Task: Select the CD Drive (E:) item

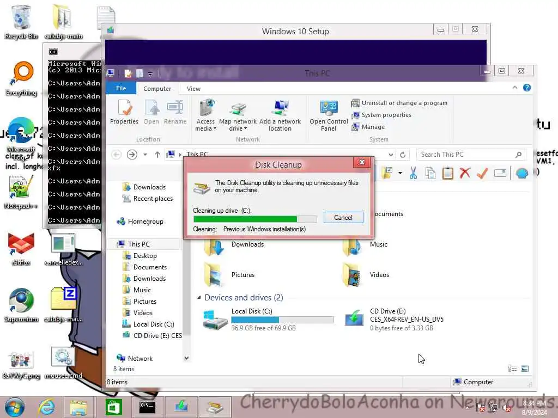Action: click(394, 319)
